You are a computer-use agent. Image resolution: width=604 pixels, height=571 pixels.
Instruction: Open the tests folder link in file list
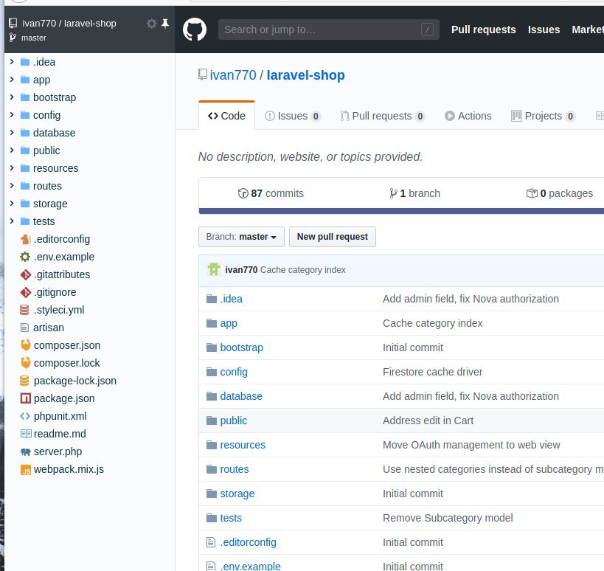pos(231,518)
